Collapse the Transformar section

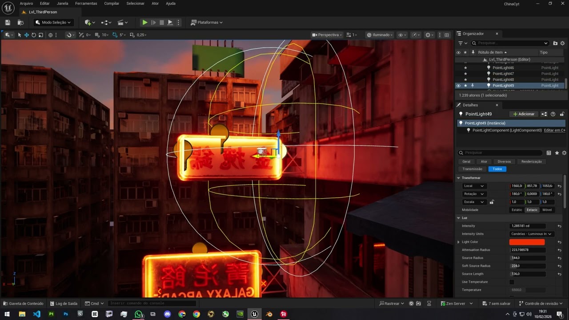coord(458,178)
